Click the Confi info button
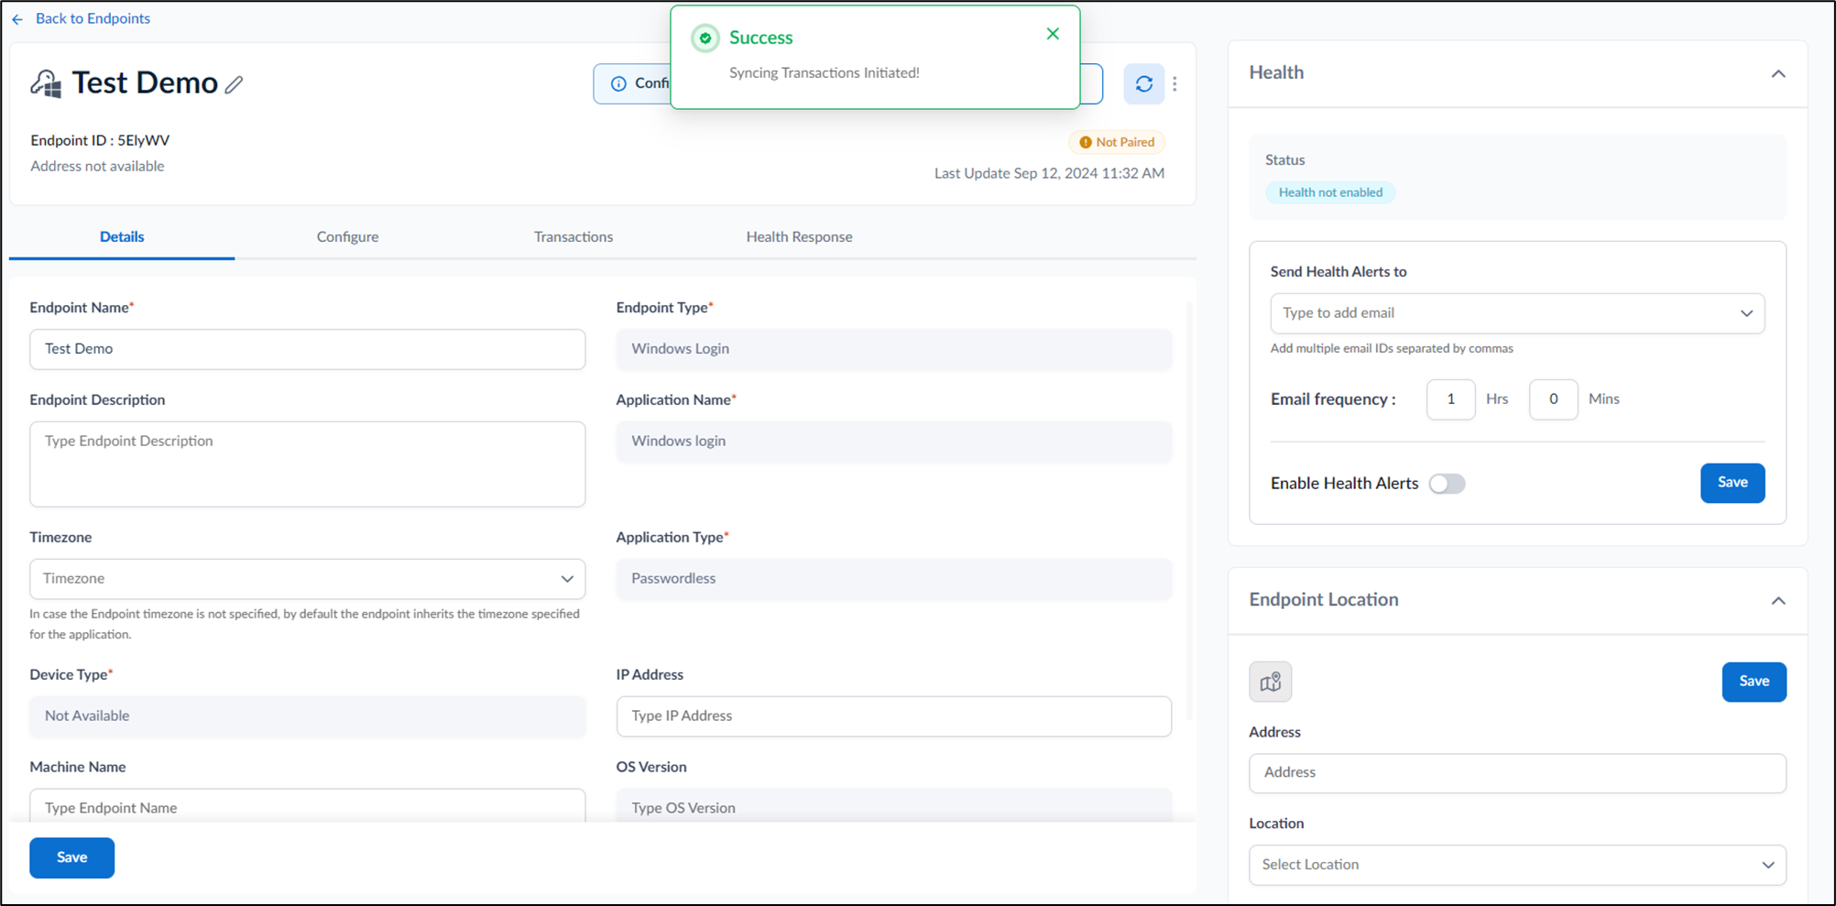 coord(633,83)
